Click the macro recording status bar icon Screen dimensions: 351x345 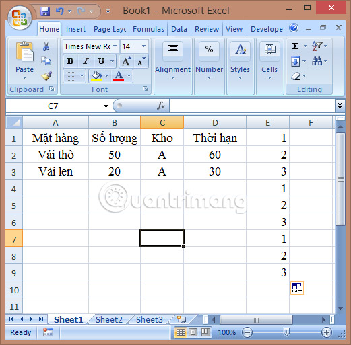(48, 332)
